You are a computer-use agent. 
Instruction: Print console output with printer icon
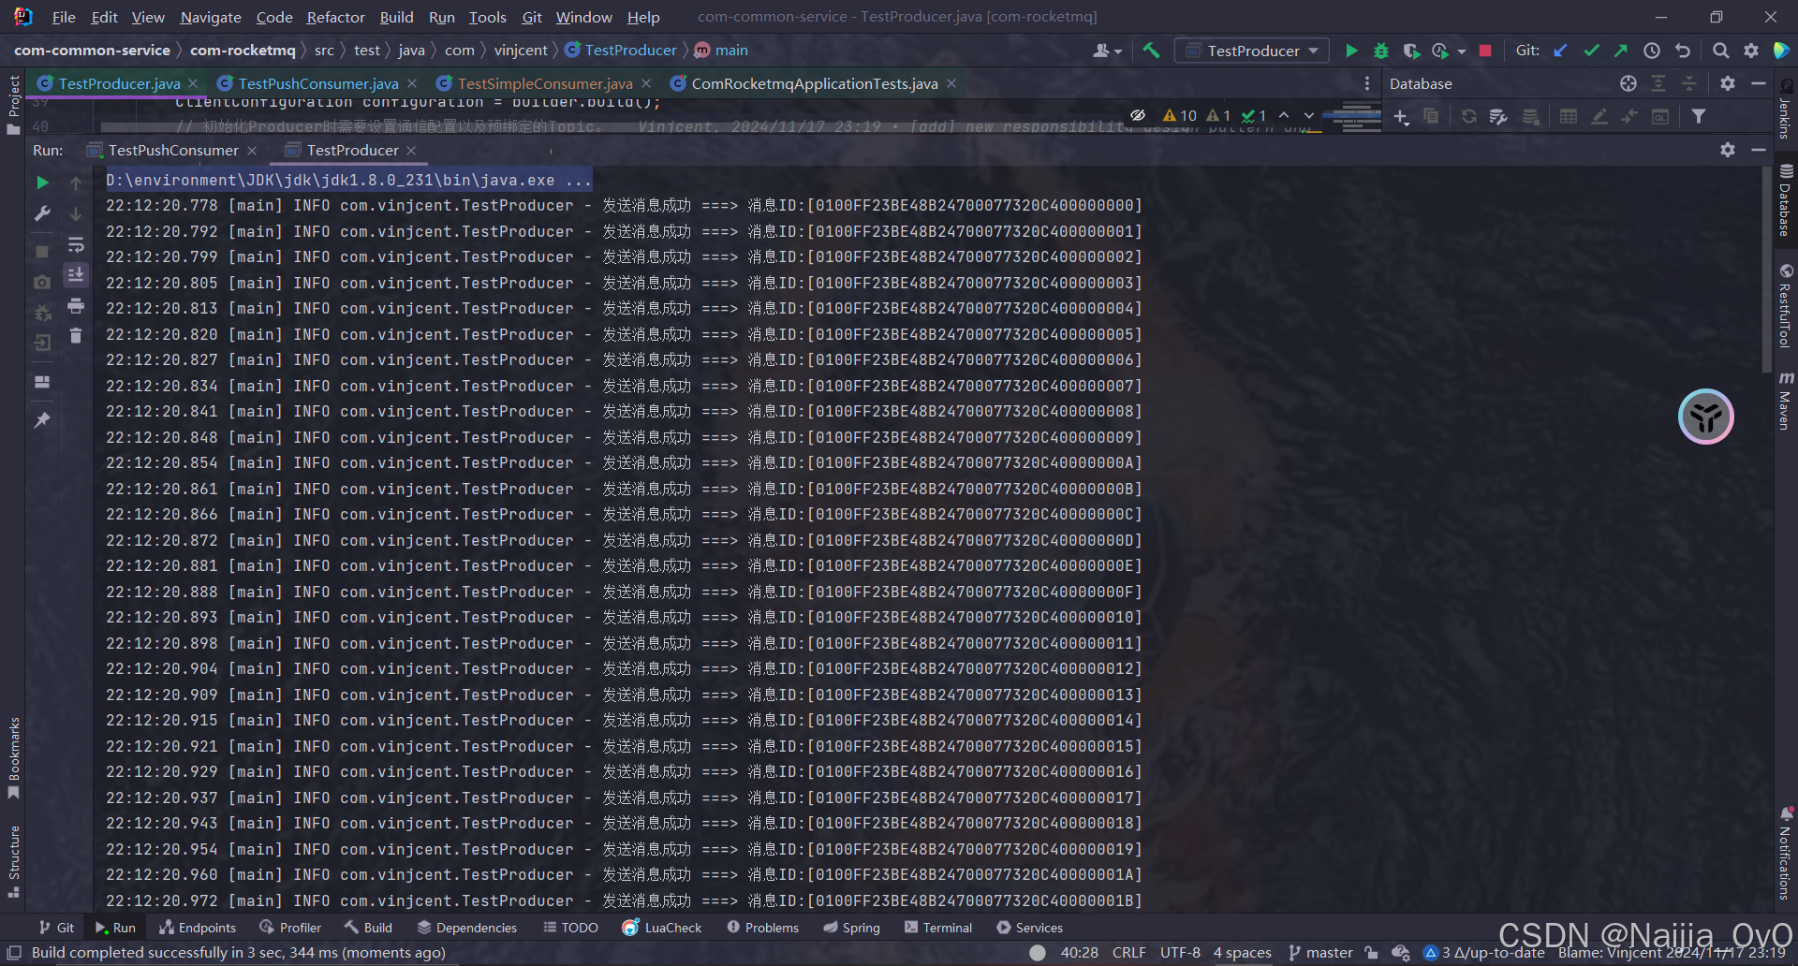(76, 305)
